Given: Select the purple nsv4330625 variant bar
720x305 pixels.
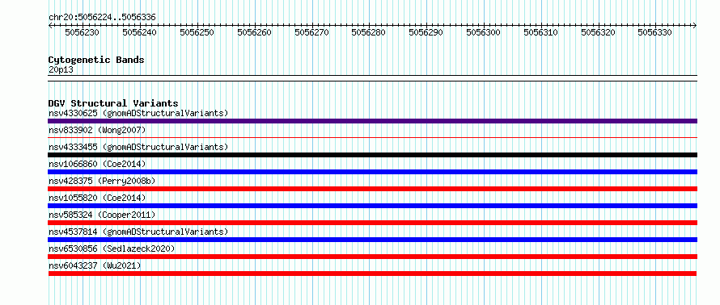Looking at the screenshot, I should (372, 121).
